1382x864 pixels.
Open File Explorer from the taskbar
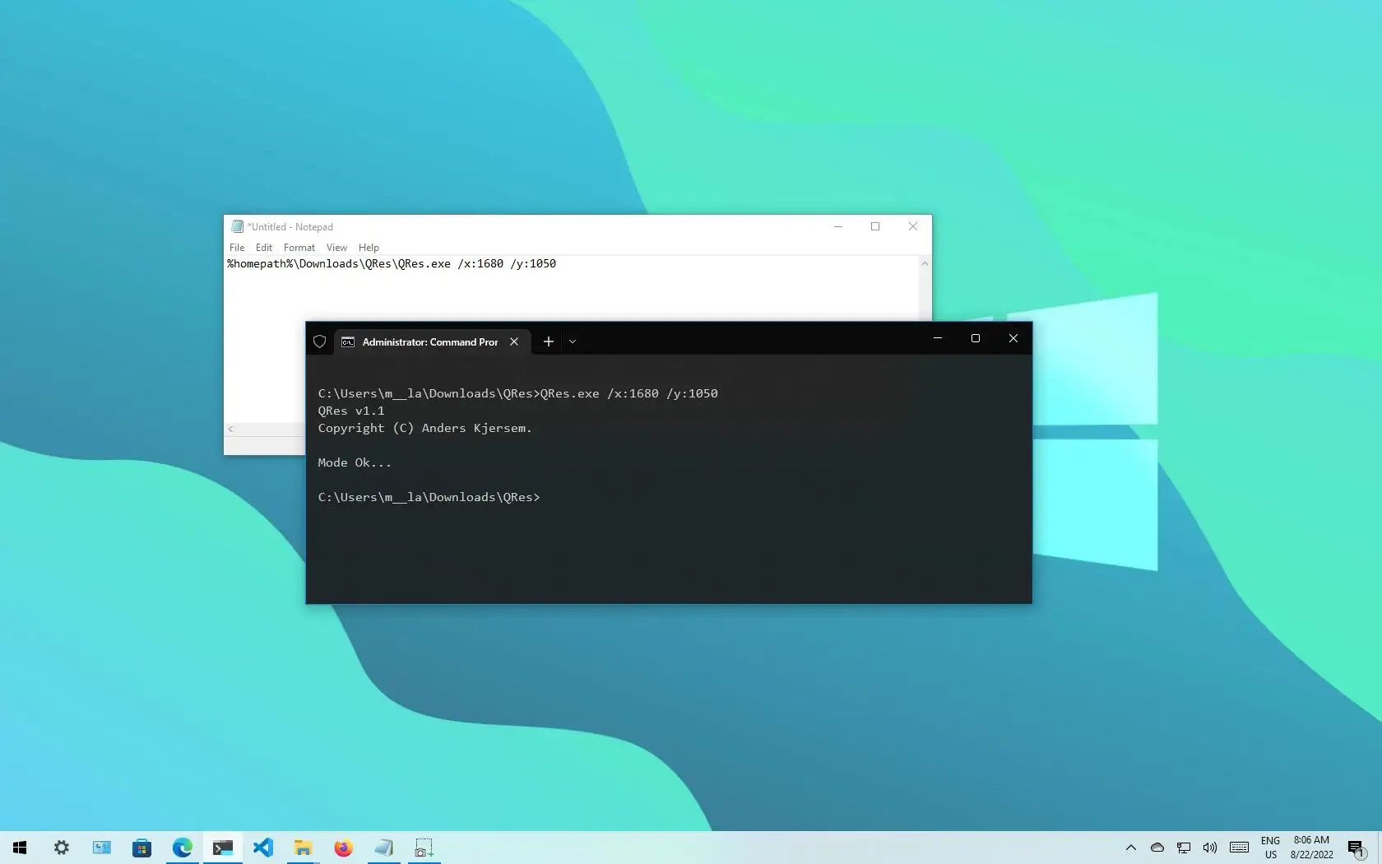point(303,848)
